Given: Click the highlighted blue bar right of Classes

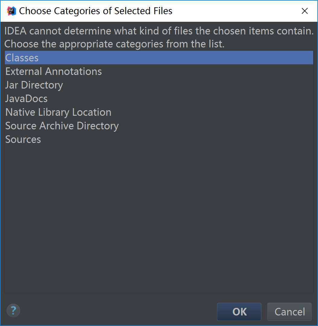Looking at the screenshot, I should [x=176, y=58].
